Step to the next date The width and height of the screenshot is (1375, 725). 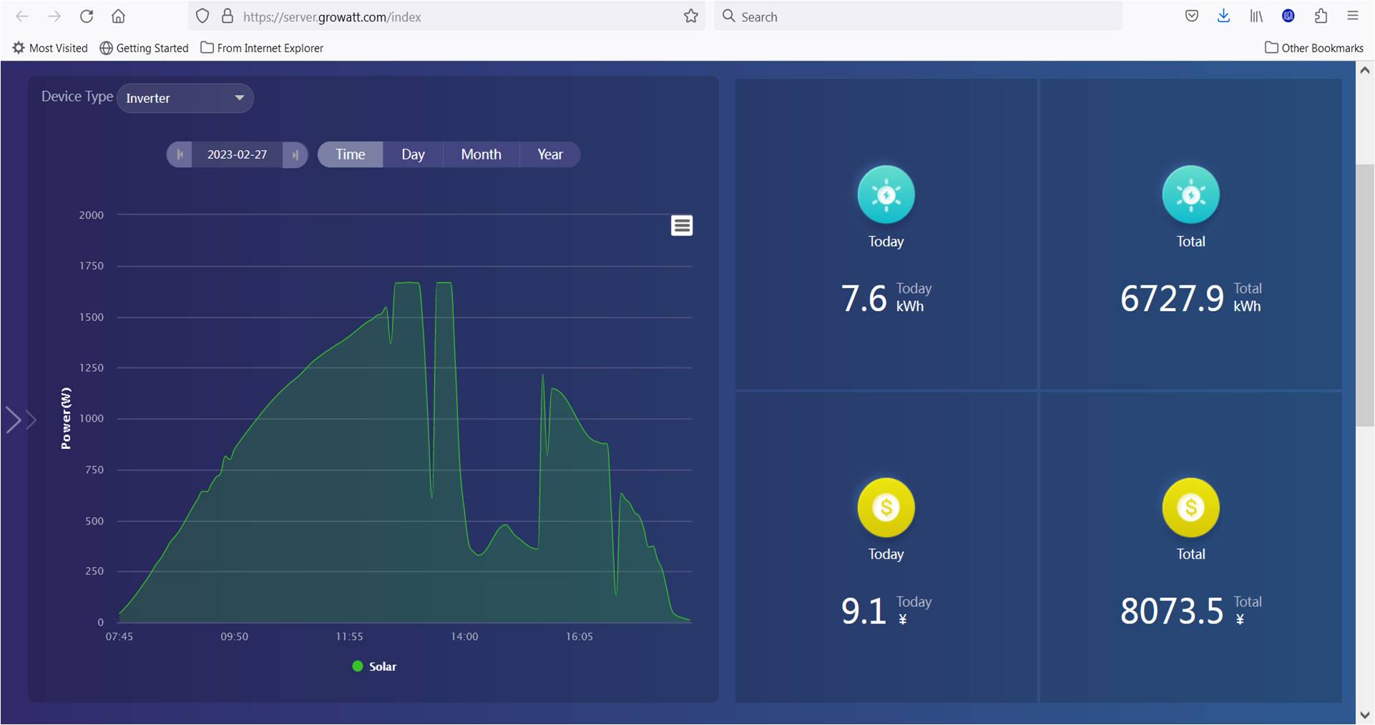point(295,154)
